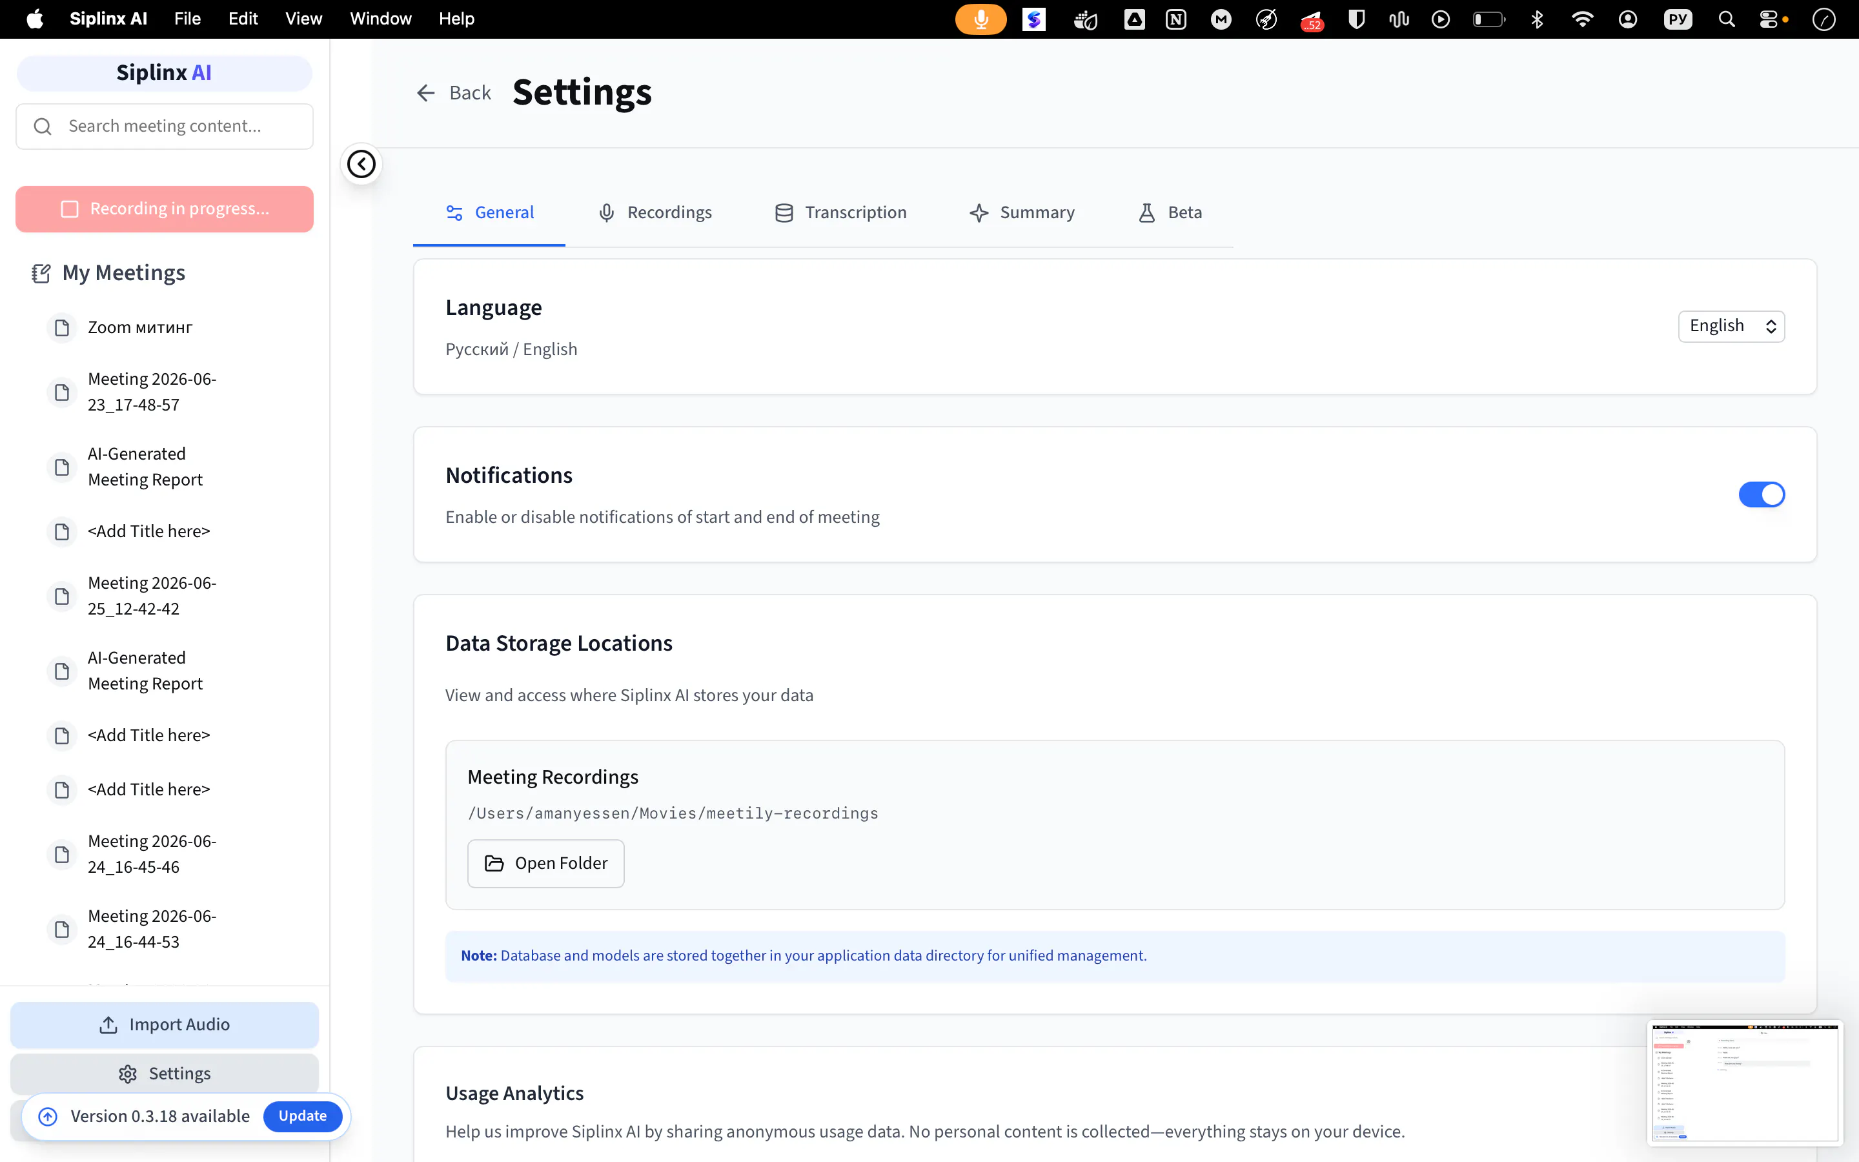Click the Update version button

click(302, 1116)
